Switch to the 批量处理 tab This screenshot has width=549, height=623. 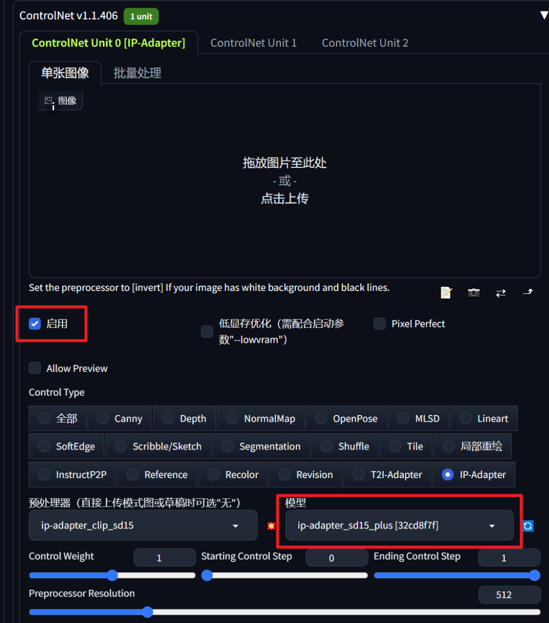[137, 73]
